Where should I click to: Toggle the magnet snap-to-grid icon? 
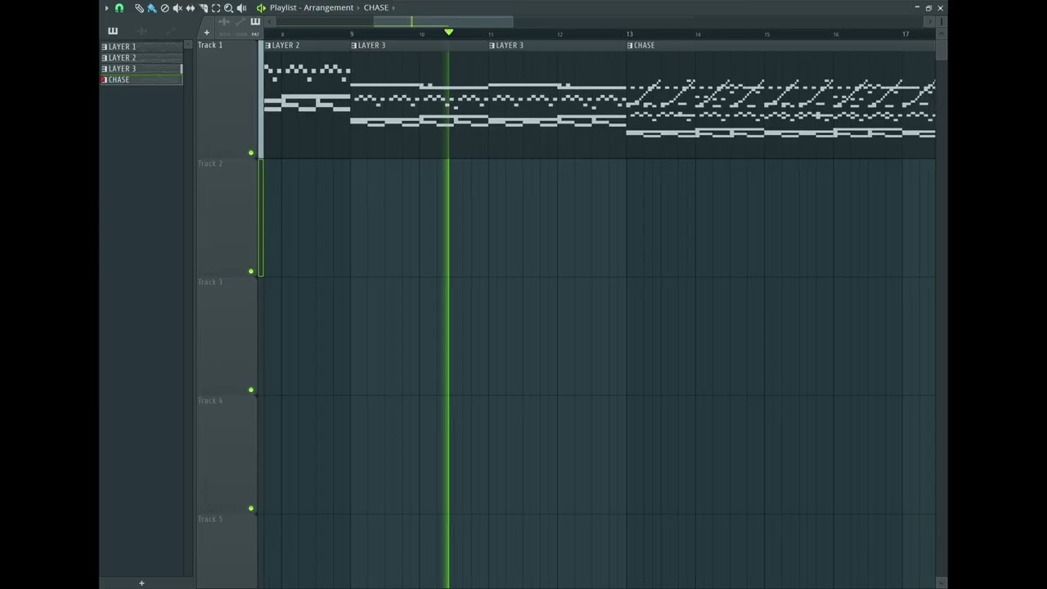(119, 7)
